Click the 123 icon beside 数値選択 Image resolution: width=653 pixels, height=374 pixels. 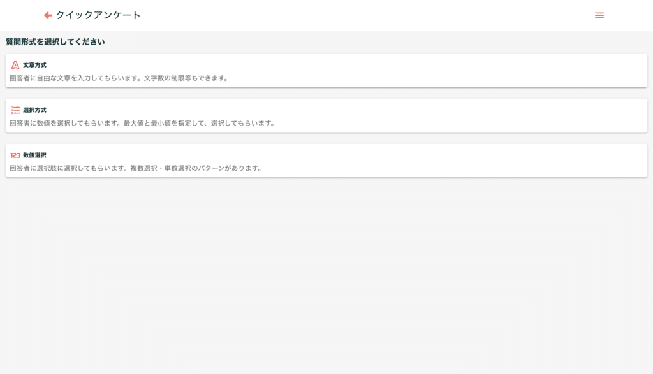15,155
